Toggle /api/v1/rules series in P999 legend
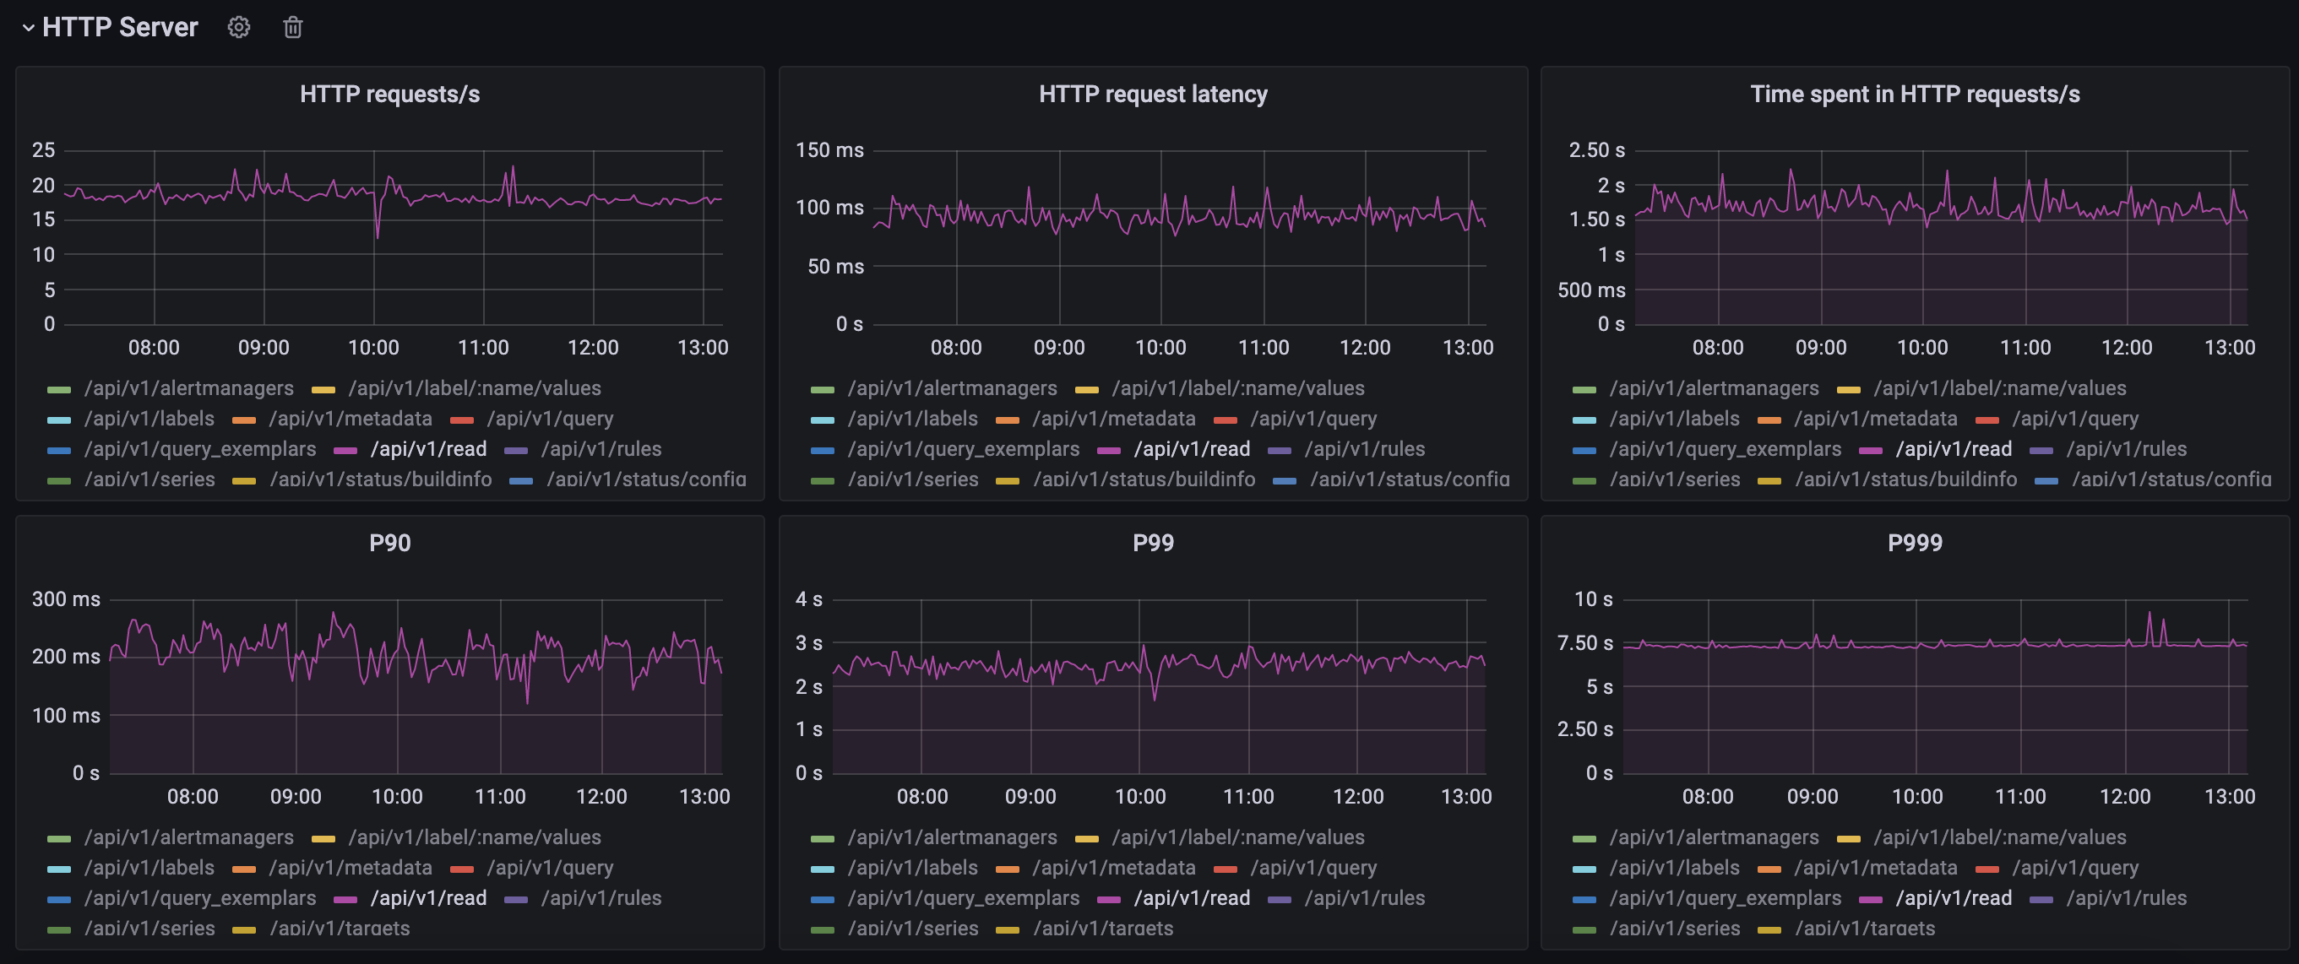Viewport: 2299px width, 964px height. (x=2126, y=898)
